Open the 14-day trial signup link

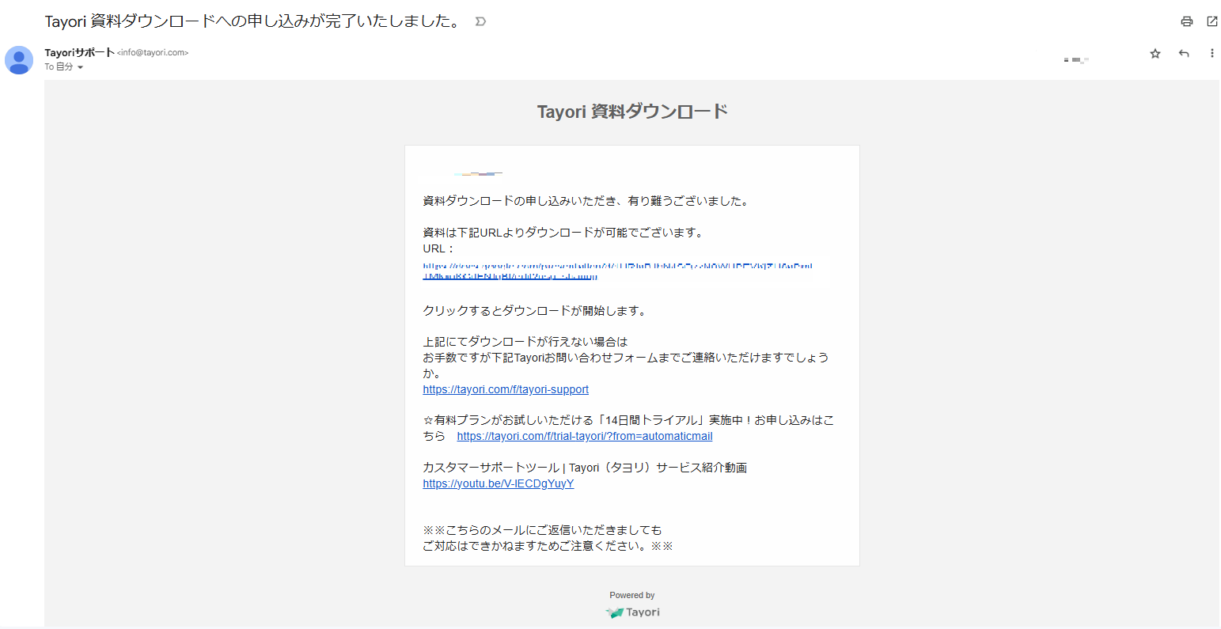pos(583,436)
